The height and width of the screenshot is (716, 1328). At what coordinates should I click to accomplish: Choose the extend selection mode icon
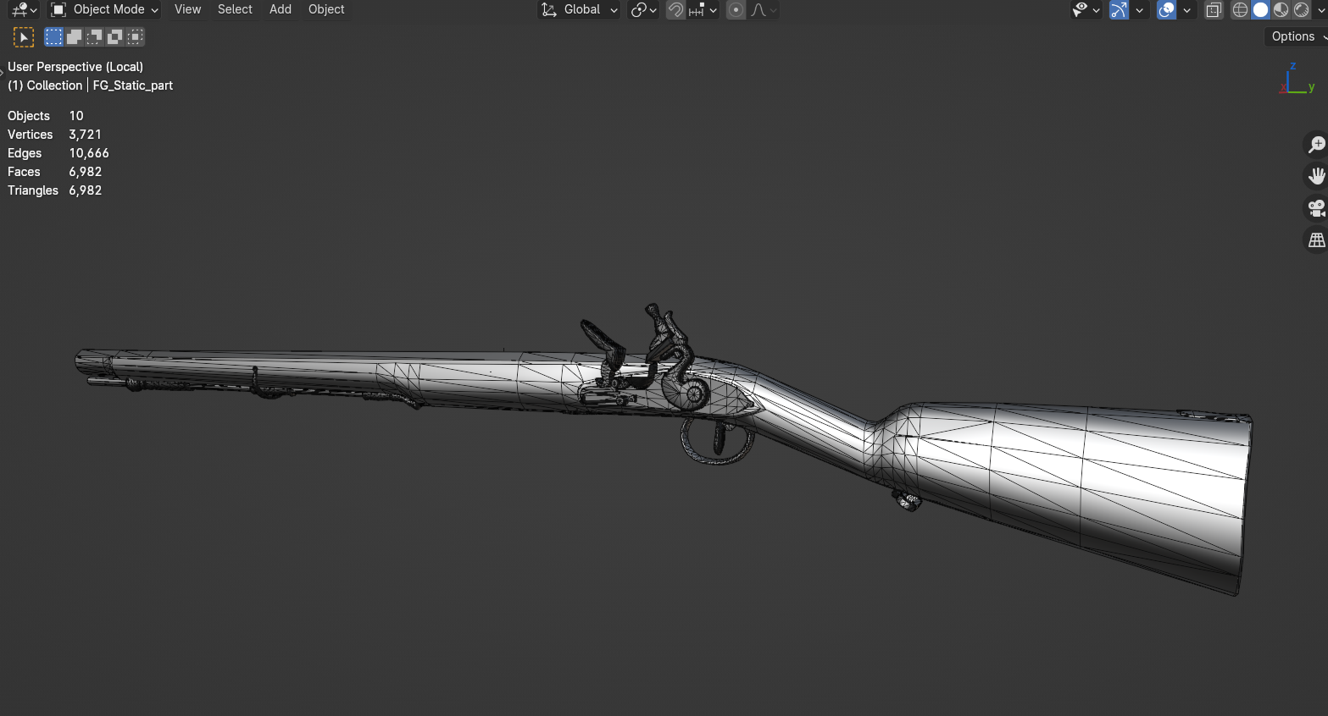pos(75,37)
